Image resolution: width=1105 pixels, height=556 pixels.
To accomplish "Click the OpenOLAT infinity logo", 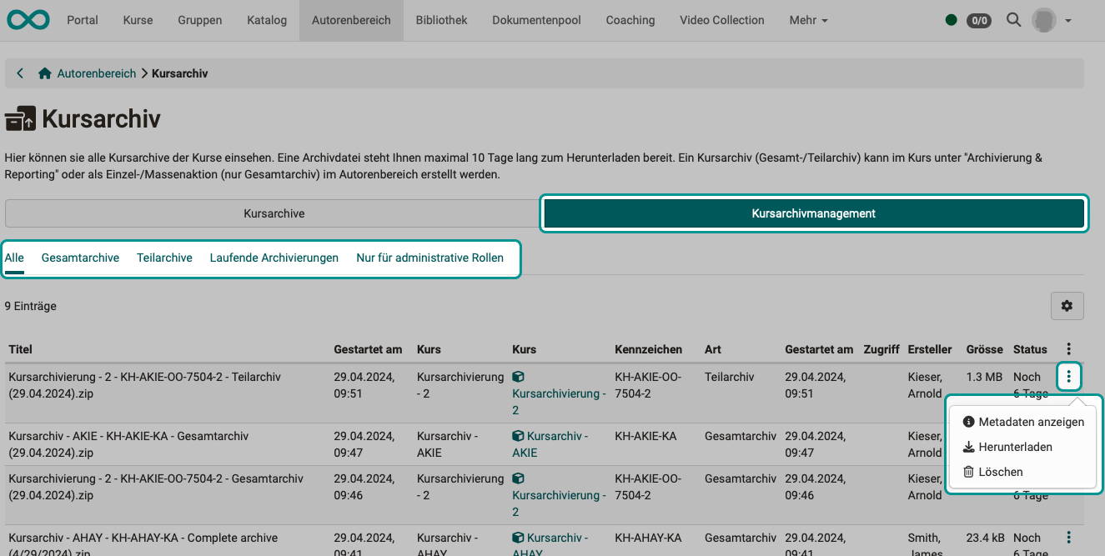I will pos(28,19).
